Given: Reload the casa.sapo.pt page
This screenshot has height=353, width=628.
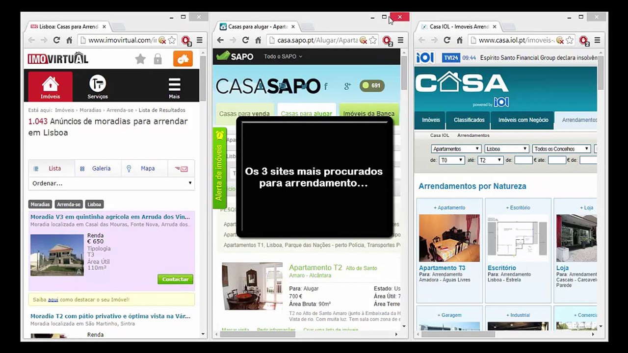Looking at the screenshot, I should (245, 40).
